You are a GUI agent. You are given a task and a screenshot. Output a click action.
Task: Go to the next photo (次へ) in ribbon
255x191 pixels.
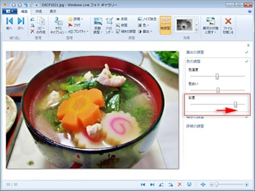click(x=21, y=24)
